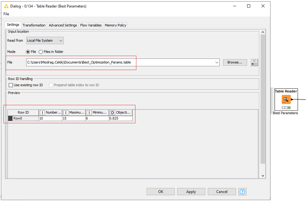
Task: Close the Table Reader dialog window
Action: pyautogui.click(x=263, y=6)
